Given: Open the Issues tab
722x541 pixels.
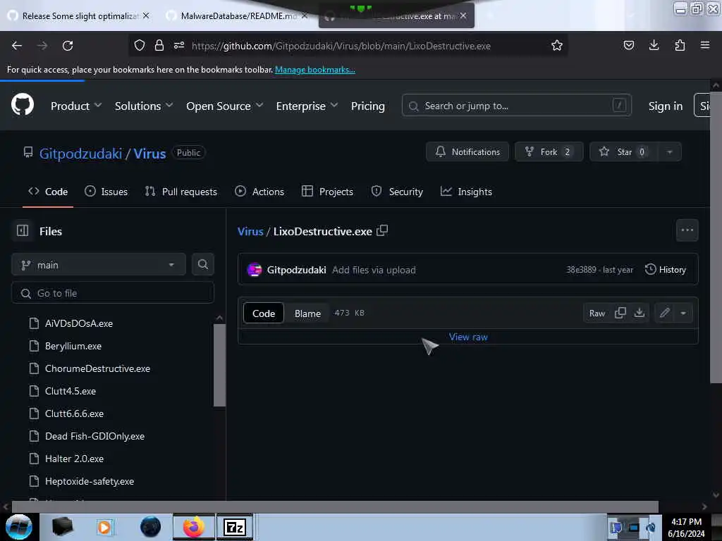Looking at the screenshot, I should (106, 192).
